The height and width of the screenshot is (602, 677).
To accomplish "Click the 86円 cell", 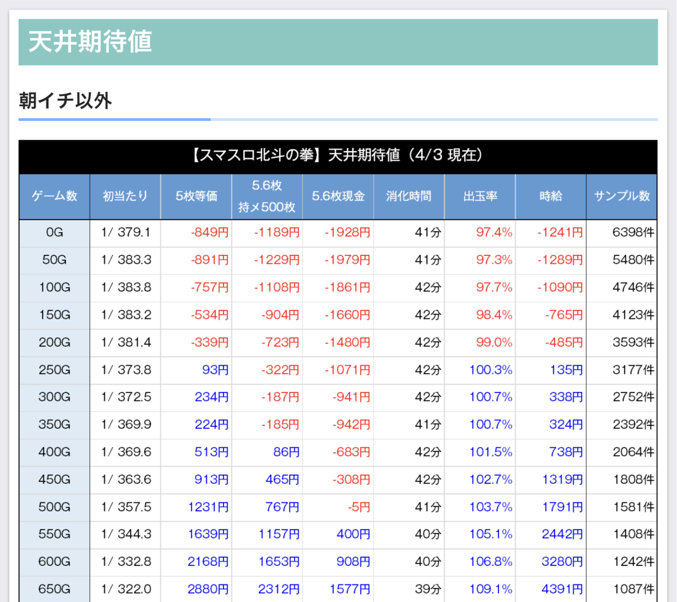I will click(x=267, y=452).
